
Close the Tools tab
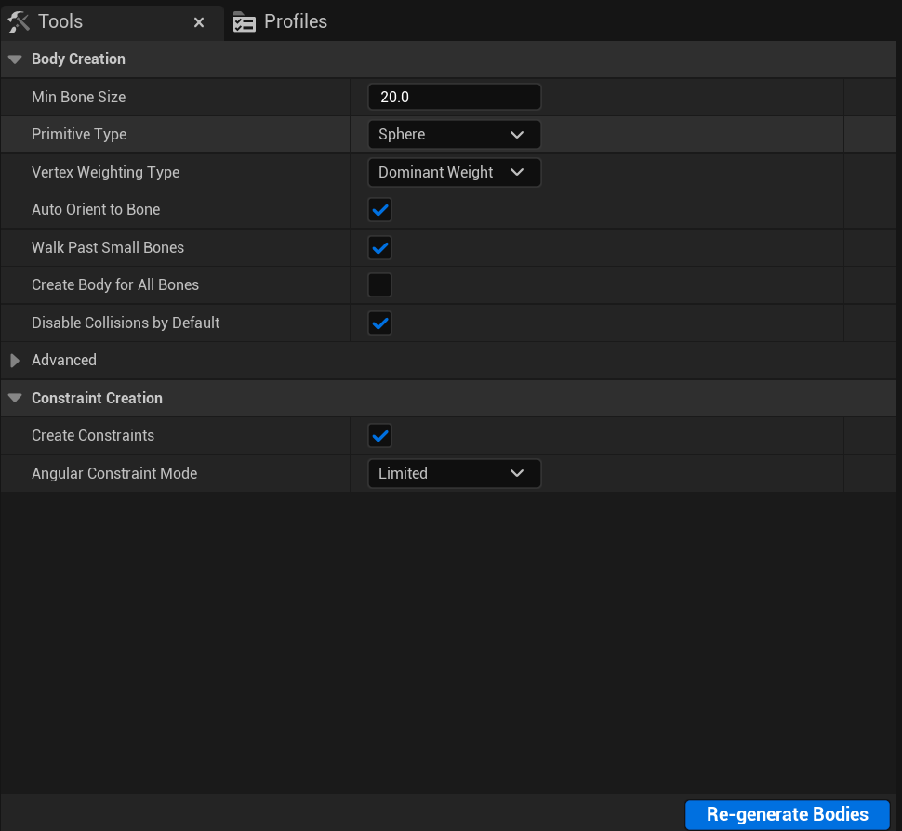(199, 22)
